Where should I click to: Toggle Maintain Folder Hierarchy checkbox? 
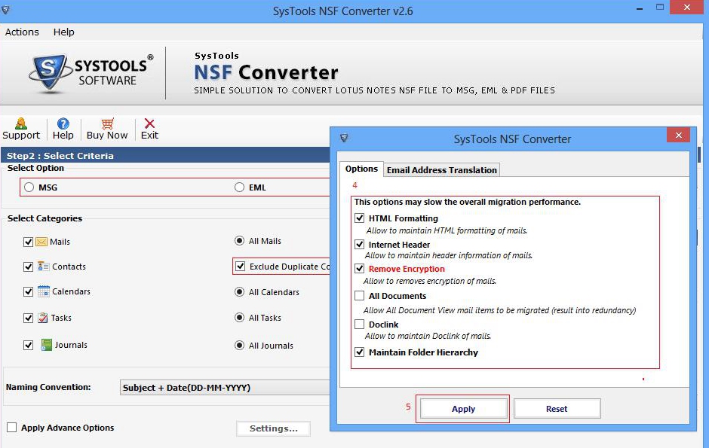(x=360, y=352)
